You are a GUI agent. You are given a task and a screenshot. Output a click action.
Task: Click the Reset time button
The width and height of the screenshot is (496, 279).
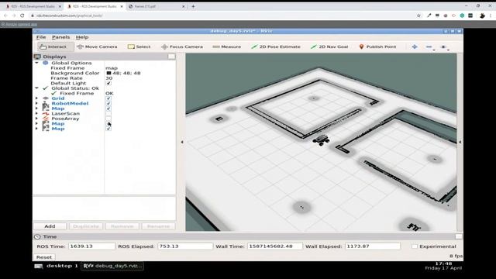coord(44,257)
